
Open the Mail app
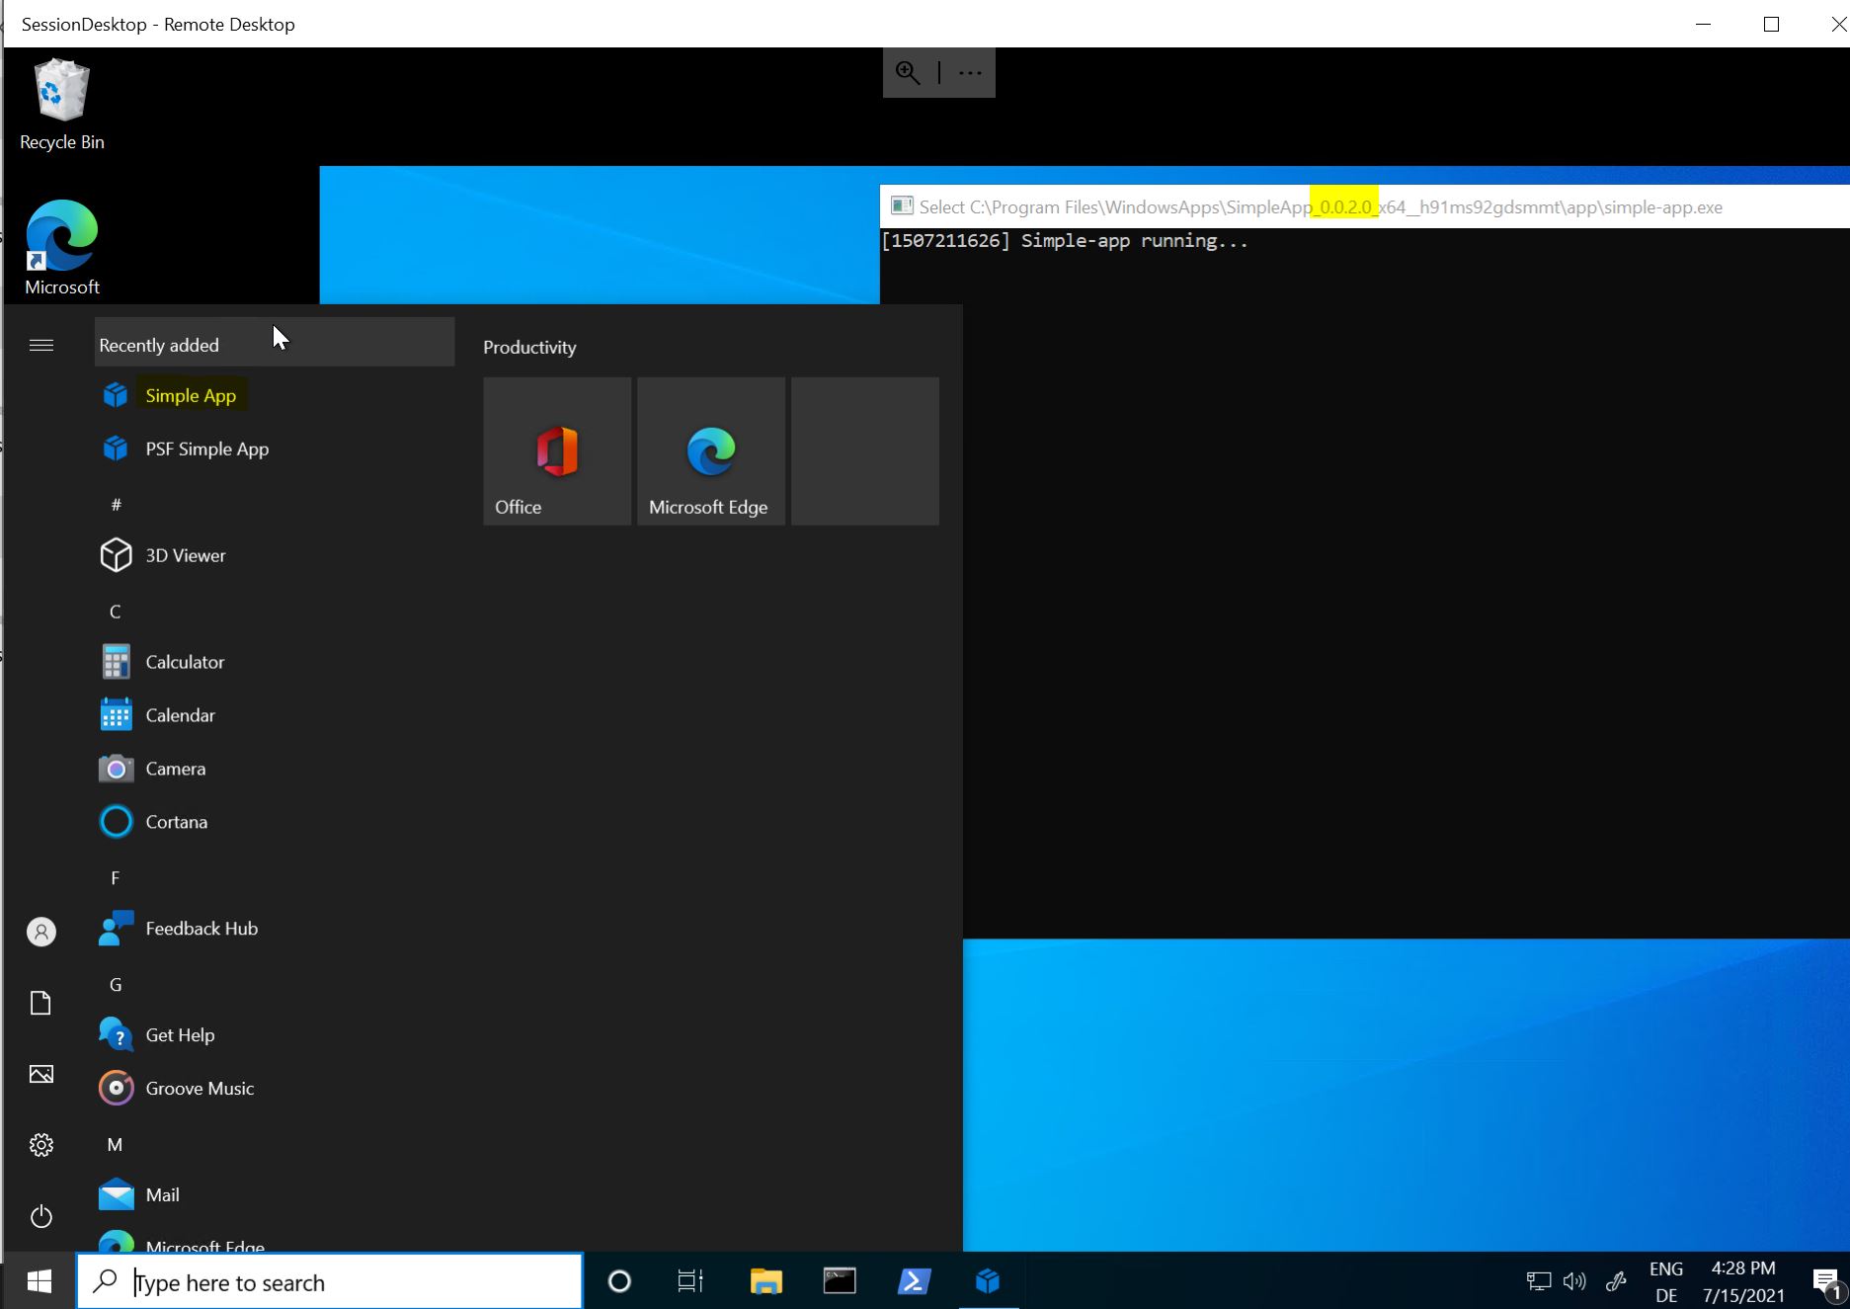tap(274, 1195)
